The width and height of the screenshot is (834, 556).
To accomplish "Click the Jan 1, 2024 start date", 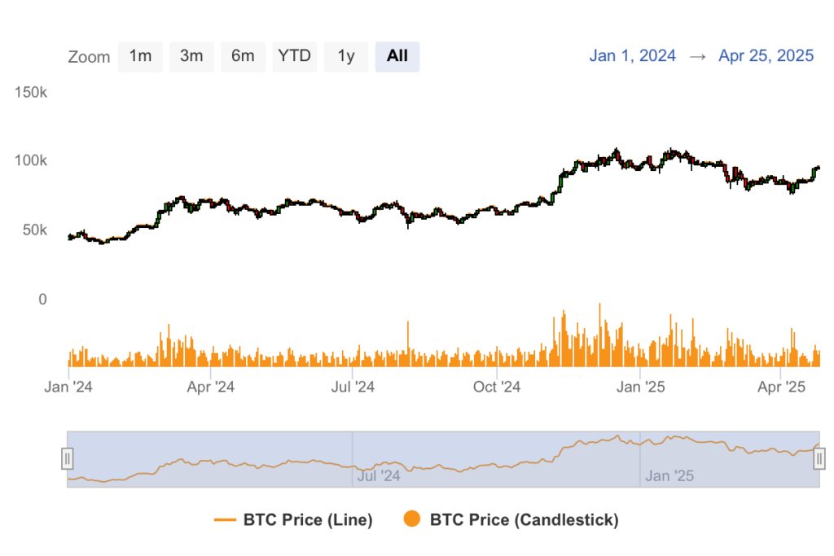I will point(633,56).
